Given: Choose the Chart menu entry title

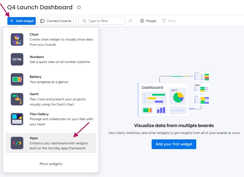Looking at the screenshot, I should tap(34, 34).
